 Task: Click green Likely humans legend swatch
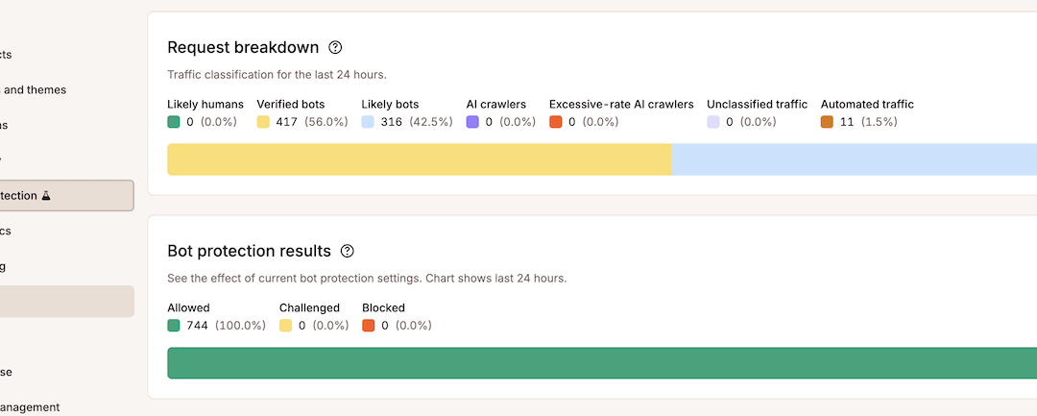(173, 122)
